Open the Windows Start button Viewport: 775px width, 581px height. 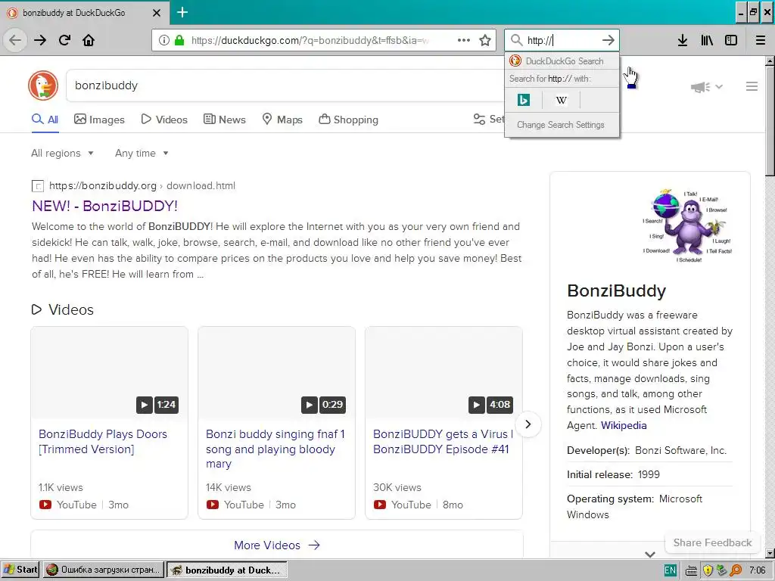20,570
